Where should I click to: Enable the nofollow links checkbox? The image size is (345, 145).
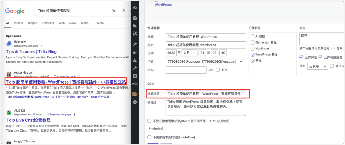[x=149, y=137]
